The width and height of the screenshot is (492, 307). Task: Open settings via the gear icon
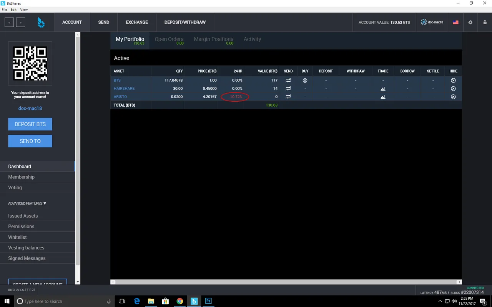point(470,22)
